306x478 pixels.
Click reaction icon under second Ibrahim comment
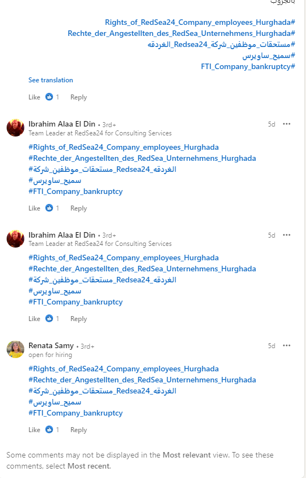pos(49,318)
